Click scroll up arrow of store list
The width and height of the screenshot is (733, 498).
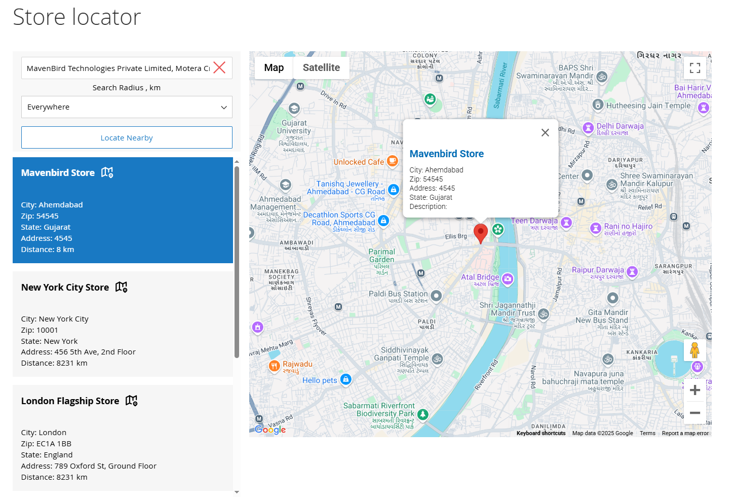pos(237,162)
